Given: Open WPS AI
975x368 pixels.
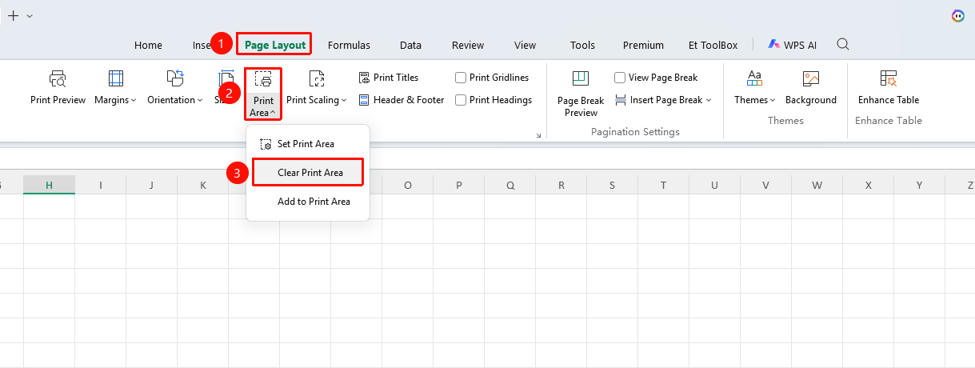Looking at the screenshot, I should (x=793, y=45).
